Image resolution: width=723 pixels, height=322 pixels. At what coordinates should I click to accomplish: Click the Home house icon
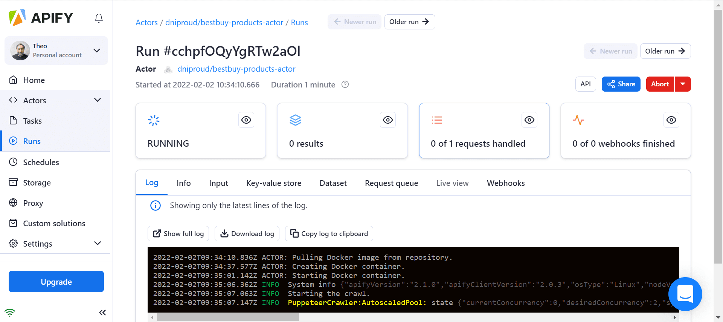[x=13, y=80]
